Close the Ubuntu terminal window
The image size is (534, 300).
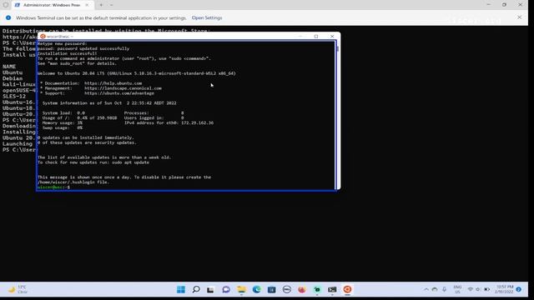[332, 37]
